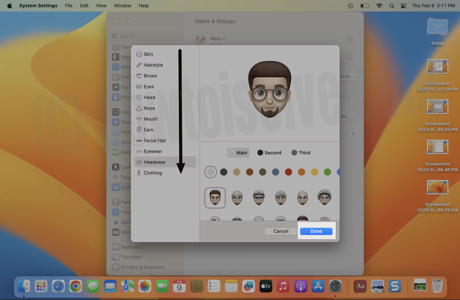This screenshot has height=300, width=460.
Task: Confirm Memoji with the Done button
Action: (x=316, y=231)
